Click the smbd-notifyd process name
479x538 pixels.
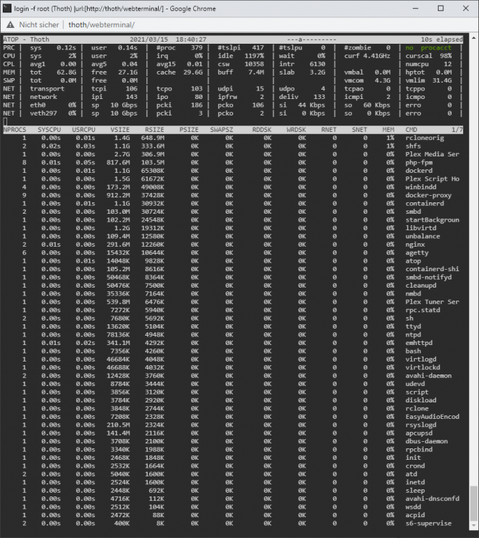pyautogui.click(x=429, y=277)
